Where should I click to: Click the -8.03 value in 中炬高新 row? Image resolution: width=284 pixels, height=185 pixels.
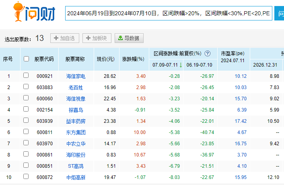174,177
